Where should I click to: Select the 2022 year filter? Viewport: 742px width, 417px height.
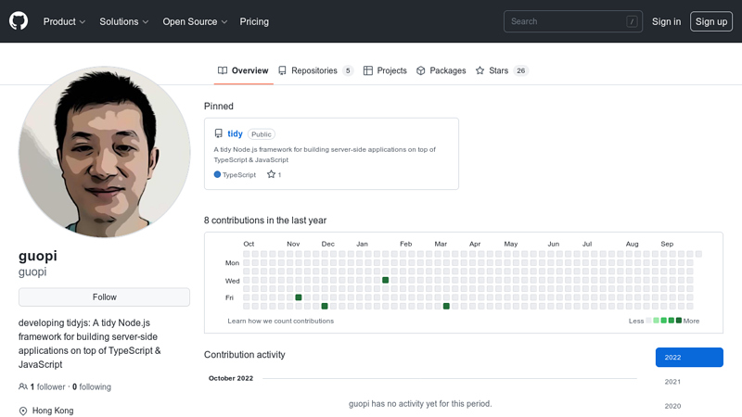tap(689, 358)
